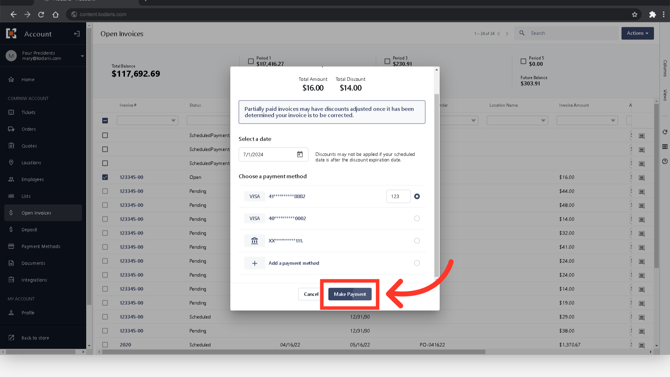
Task: Click the sidebar collapse icon beside Account
Action: tap(77, 34)
